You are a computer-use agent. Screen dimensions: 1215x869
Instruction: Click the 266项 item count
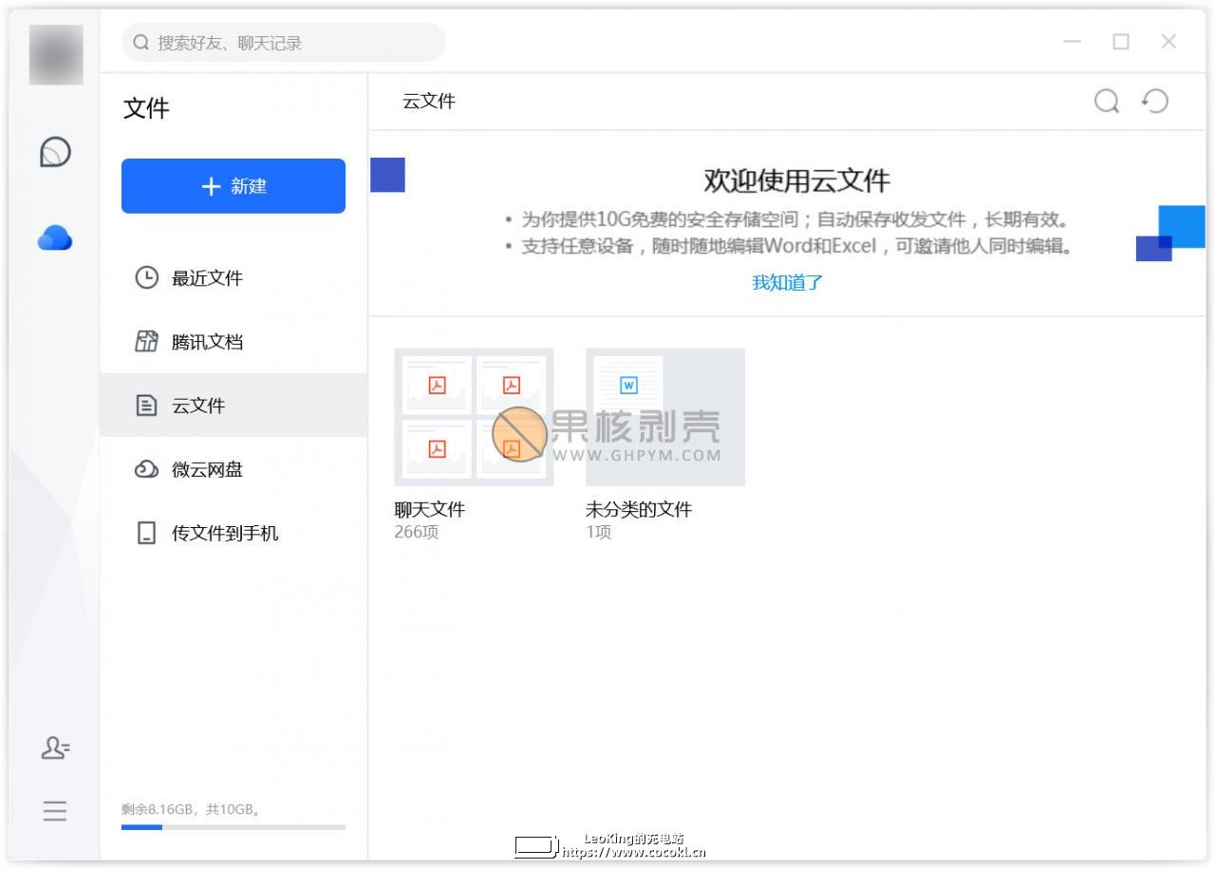[x=417, y=532]
